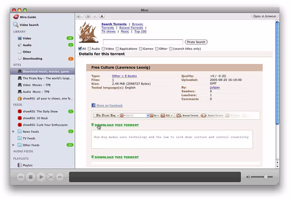This screenshot has height=199, width=291.
Task: Open Music nav link
Action: click(x=125, y=31)
